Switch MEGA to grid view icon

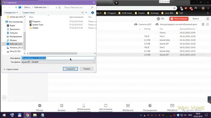[x=207, y=24]
